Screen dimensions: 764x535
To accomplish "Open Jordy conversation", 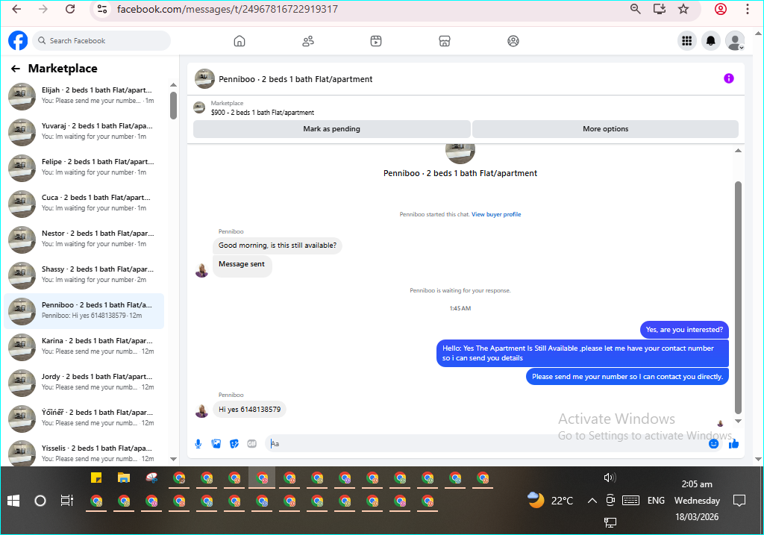I will pyautogui.click(x=84, y=383).
